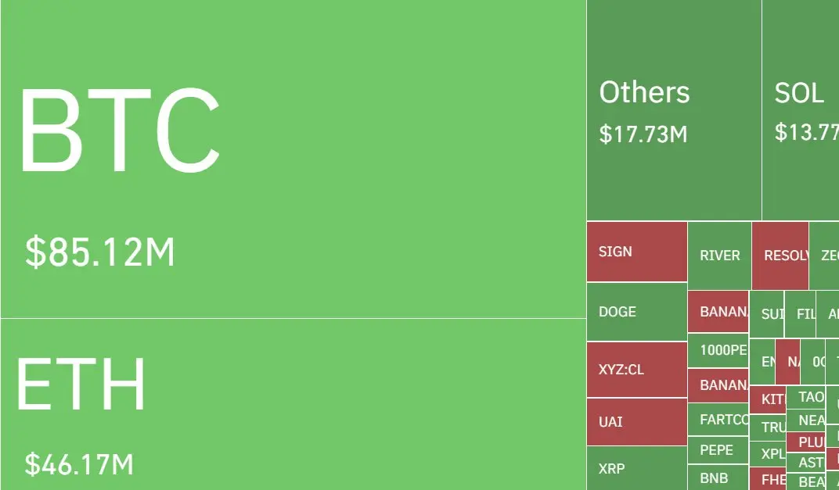
Task: Click the SUI tile
Action: [767, 314]
